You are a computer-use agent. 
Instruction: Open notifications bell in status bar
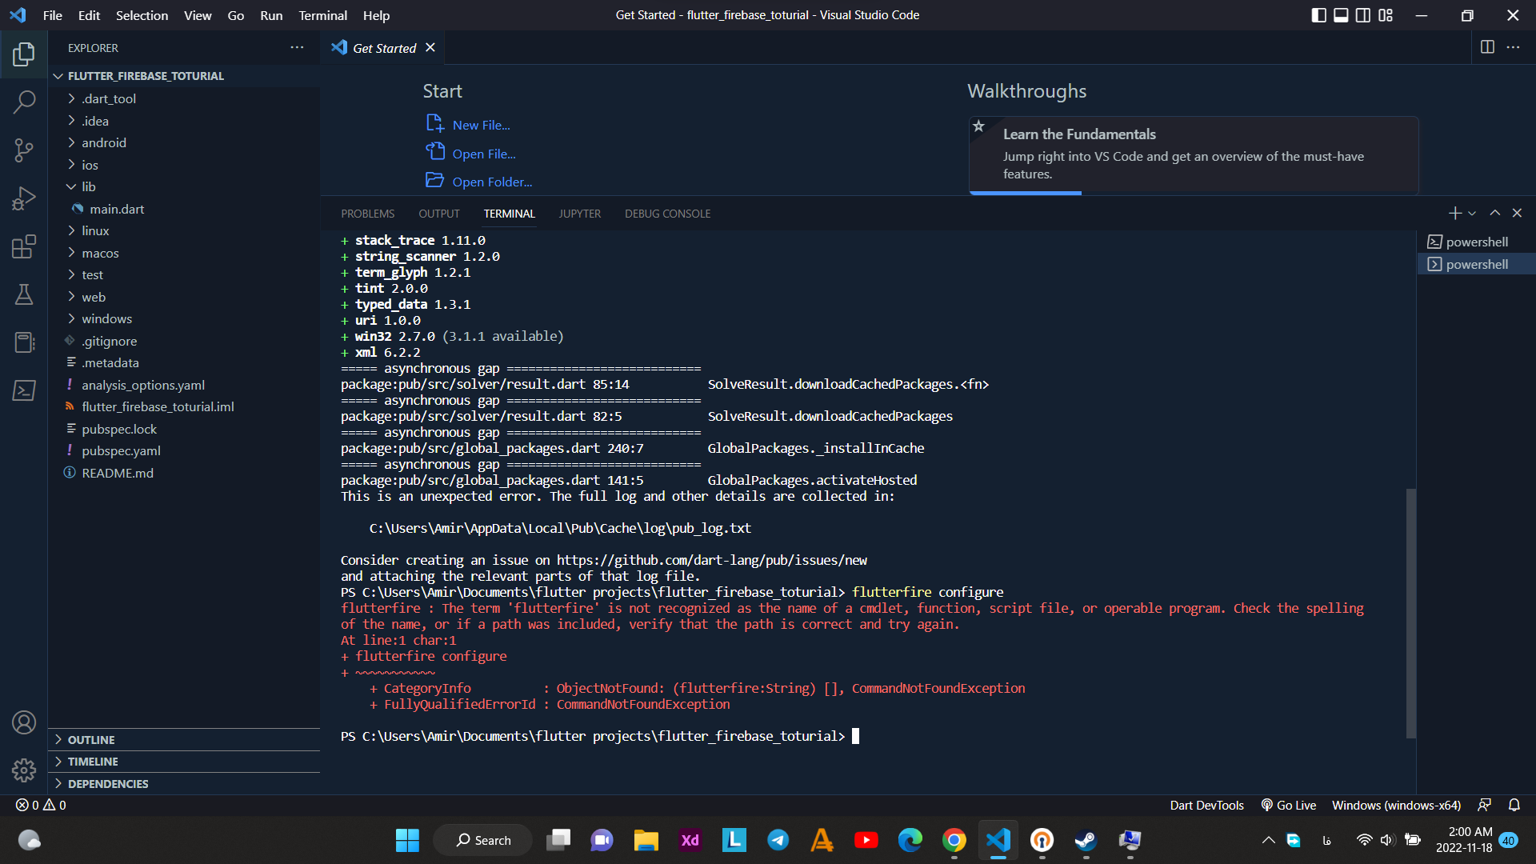(x=1514, y=805)
